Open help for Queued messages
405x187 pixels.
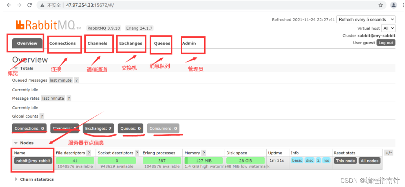tap(76, 80)
